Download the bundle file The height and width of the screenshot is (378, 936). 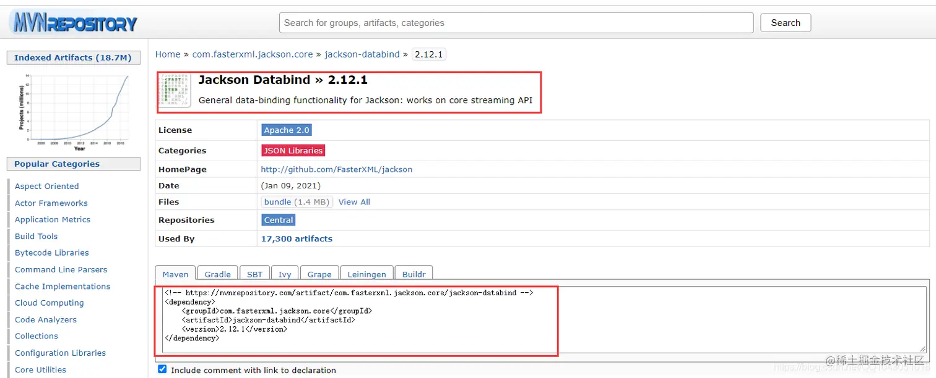click(x=297, y=202)
